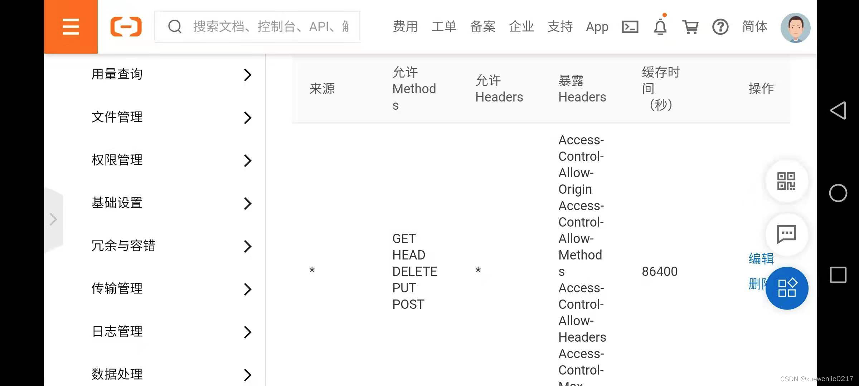Expand the 基础设置 menu
The image size is (859, 386).
click(x=172, y=203)
